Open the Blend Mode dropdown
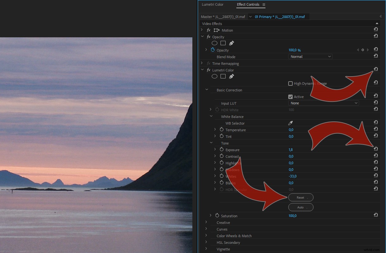 coord(310,56)
